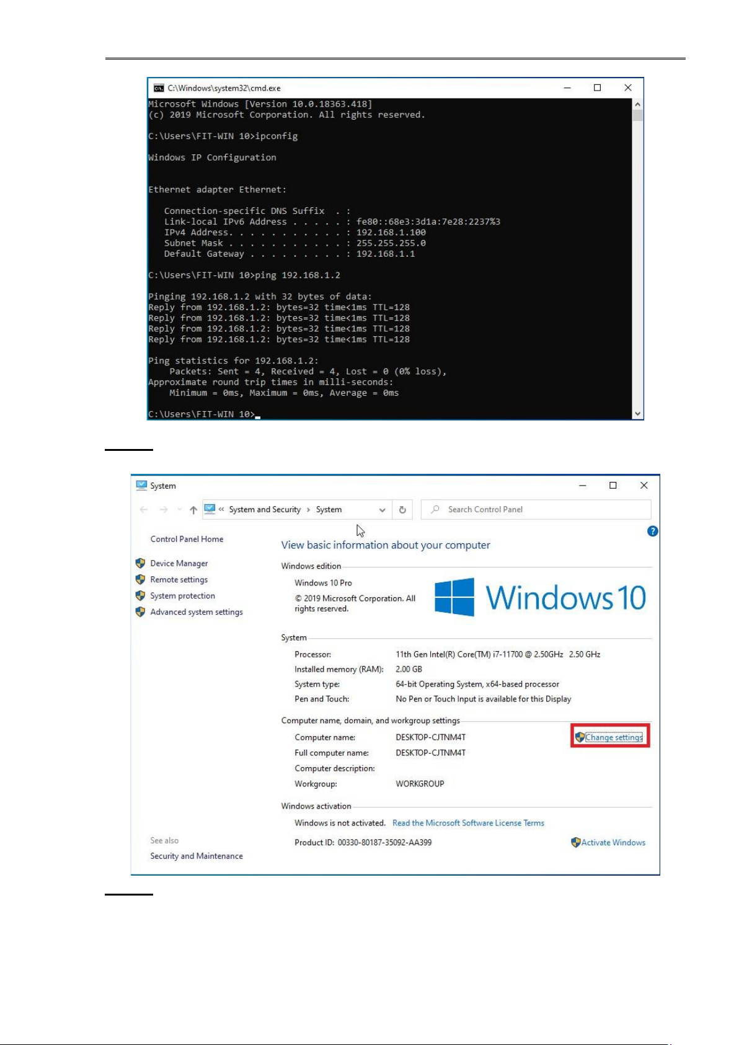Open Control Panel Home
This screenshot has height=1045, width=739.
187,539
